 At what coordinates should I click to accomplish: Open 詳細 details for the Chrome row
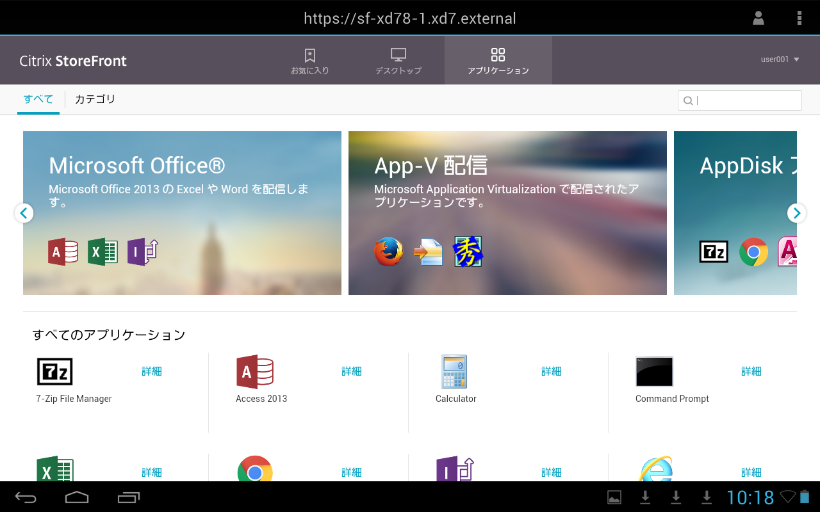[352, 472]
